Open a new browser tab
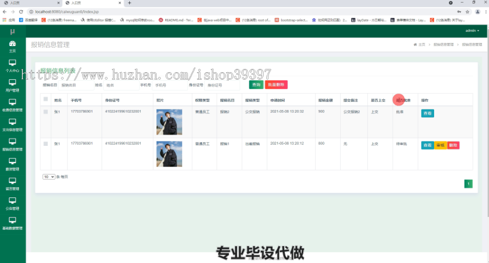The width and height of the screenshot is (489, 263). [129, 3]
